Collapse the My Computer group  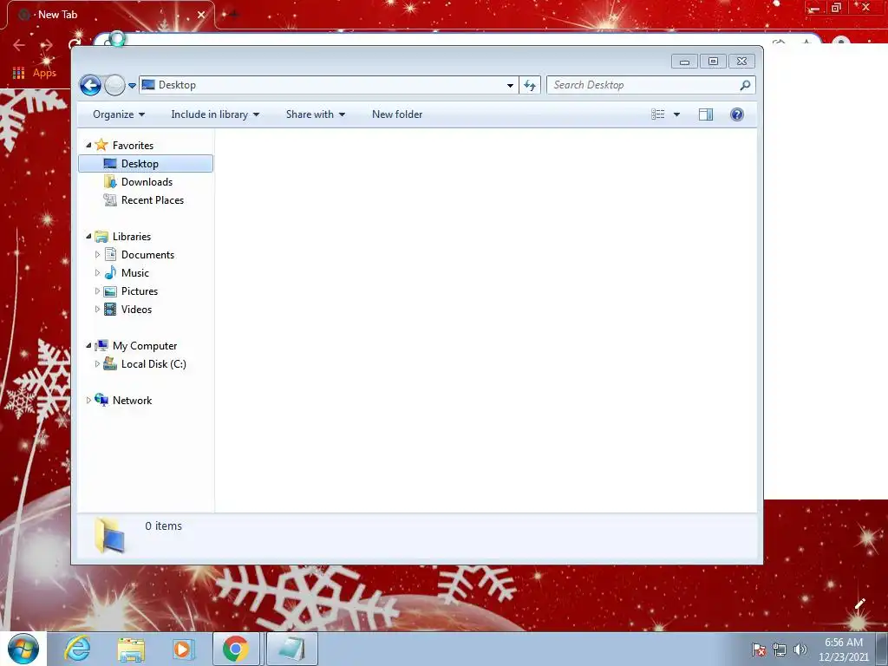(88, 345)
